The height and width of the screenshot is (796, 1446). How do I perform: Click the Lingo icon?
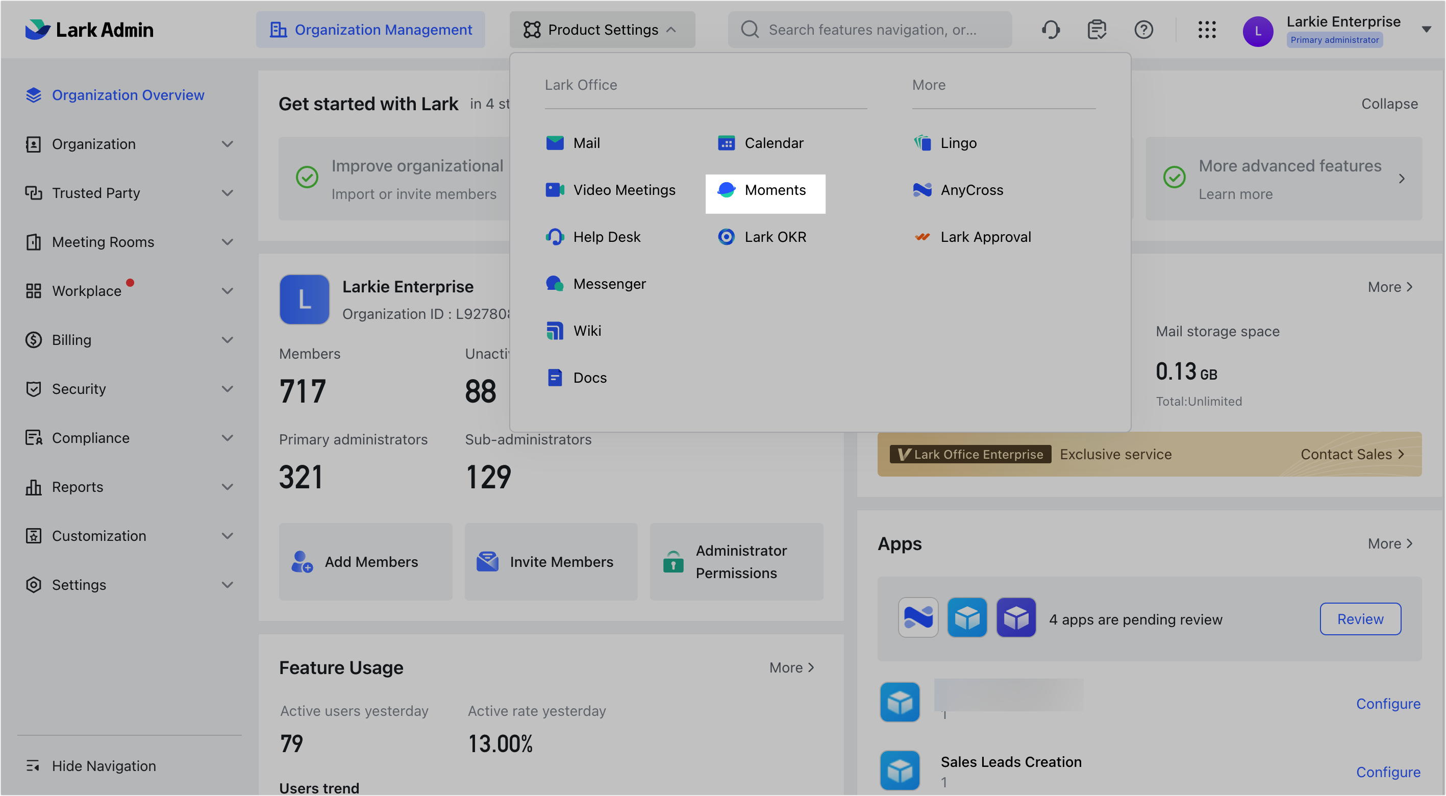click(921, 143)
